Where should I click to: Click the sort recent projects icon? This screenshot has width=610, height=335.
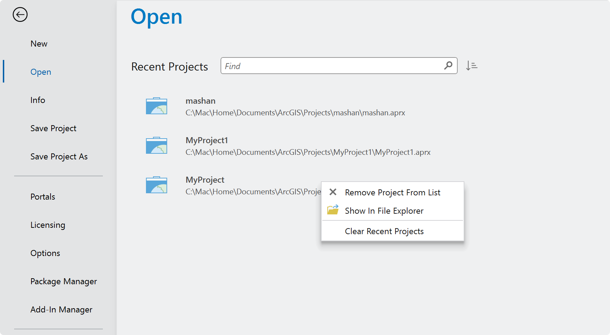471,66
